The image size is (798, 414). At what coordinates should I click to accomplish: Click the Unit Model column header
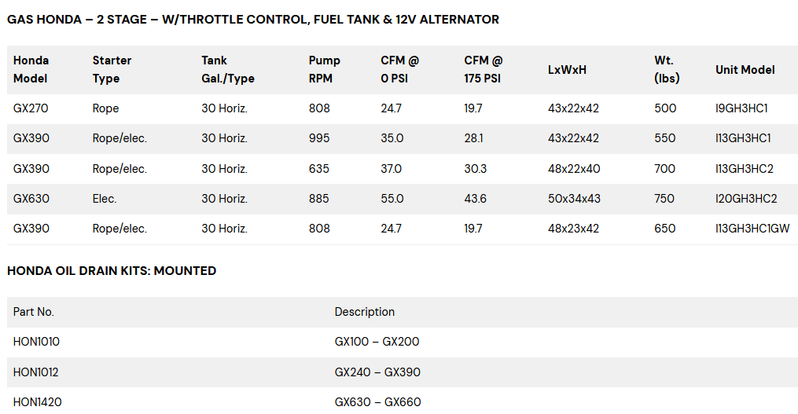click(745, 70)
